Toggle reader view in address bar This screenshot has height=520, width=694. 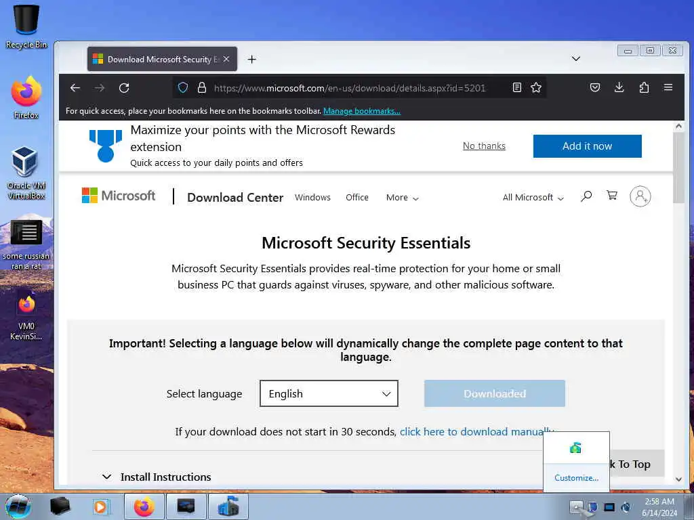[x=516, y=87]
